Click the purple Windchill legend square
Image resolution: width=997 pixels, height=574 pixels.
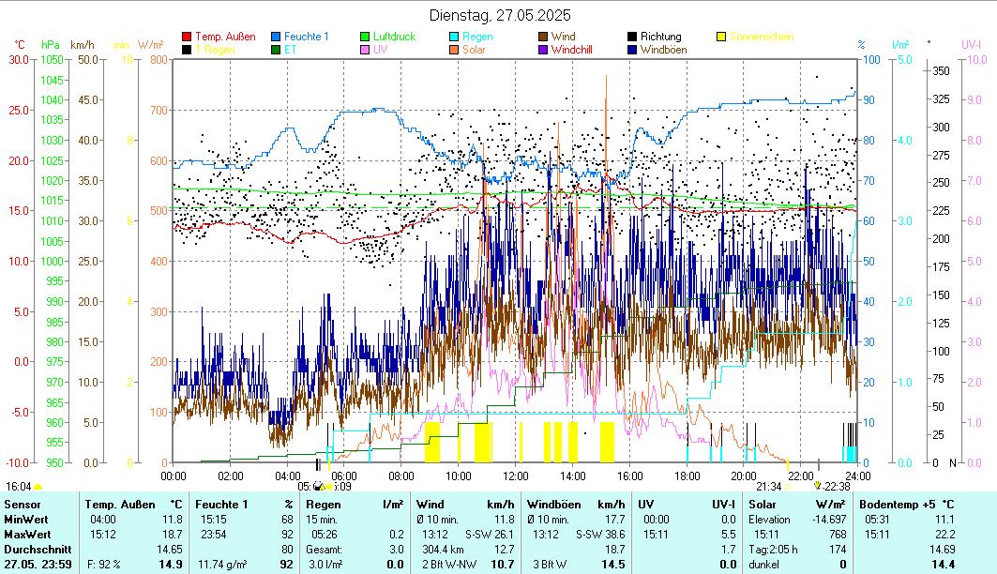coord(544,51)
